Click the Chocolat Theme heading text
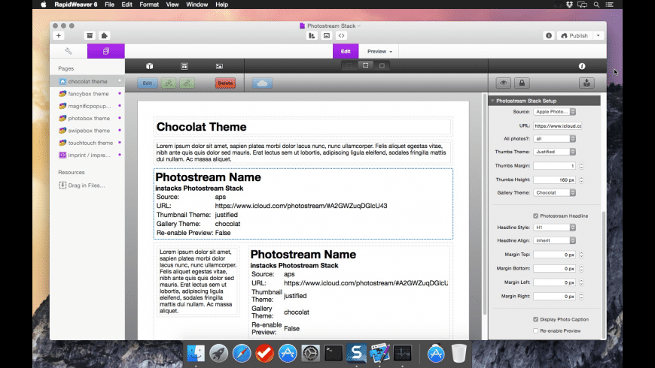The image size is (655, 368). click(201, 127)
